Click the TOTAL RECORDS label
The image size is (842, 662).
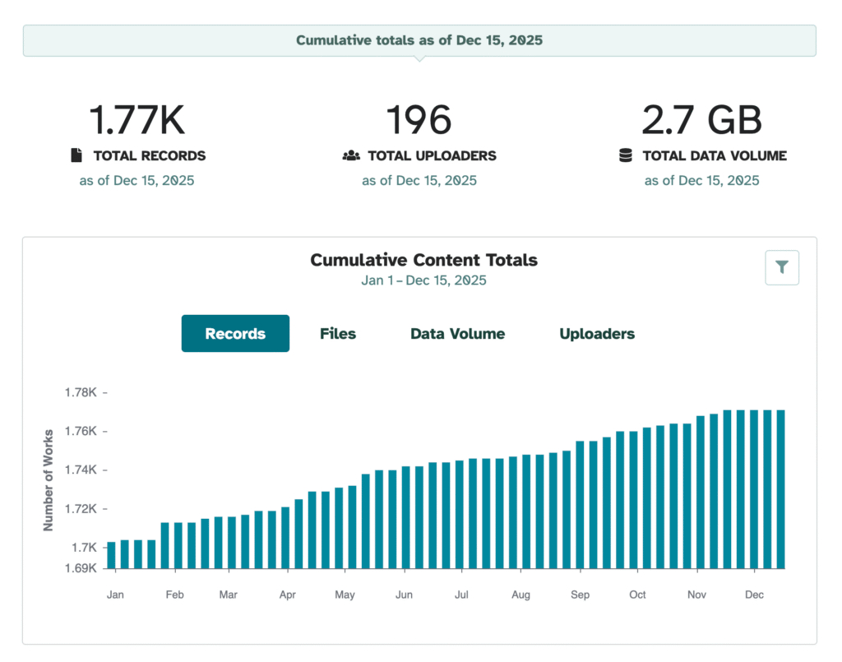point(150,155)
